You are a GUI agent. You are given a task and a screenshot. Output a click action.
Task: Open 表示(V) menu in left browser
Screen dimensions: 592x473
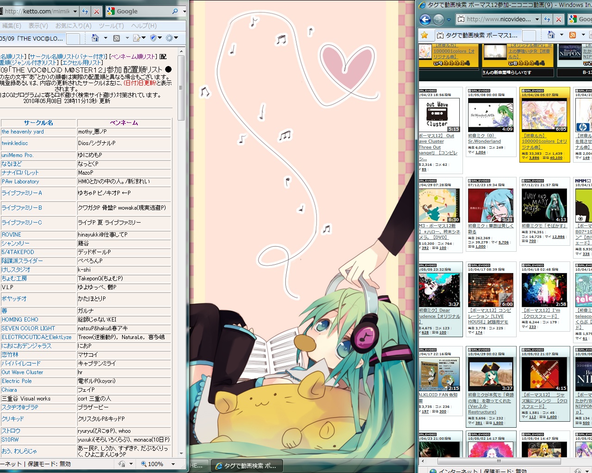pos(38,26)
